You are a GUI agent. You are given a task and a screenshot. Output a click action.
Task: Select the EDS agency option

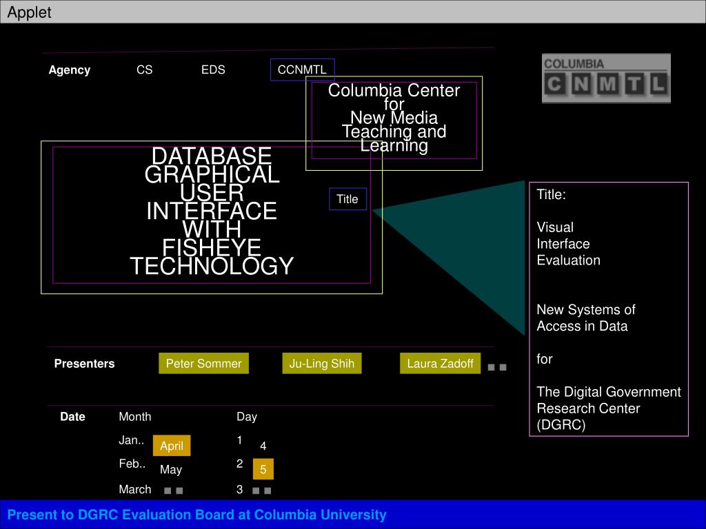tap(213, 70)
